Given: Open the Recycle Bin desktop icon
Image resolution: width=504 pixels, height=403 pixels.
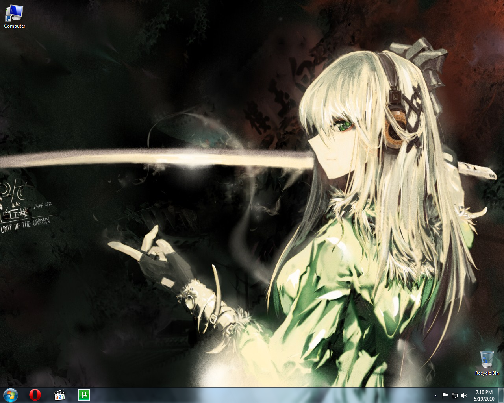Looking at the screenshot, I should pos(487,363).
